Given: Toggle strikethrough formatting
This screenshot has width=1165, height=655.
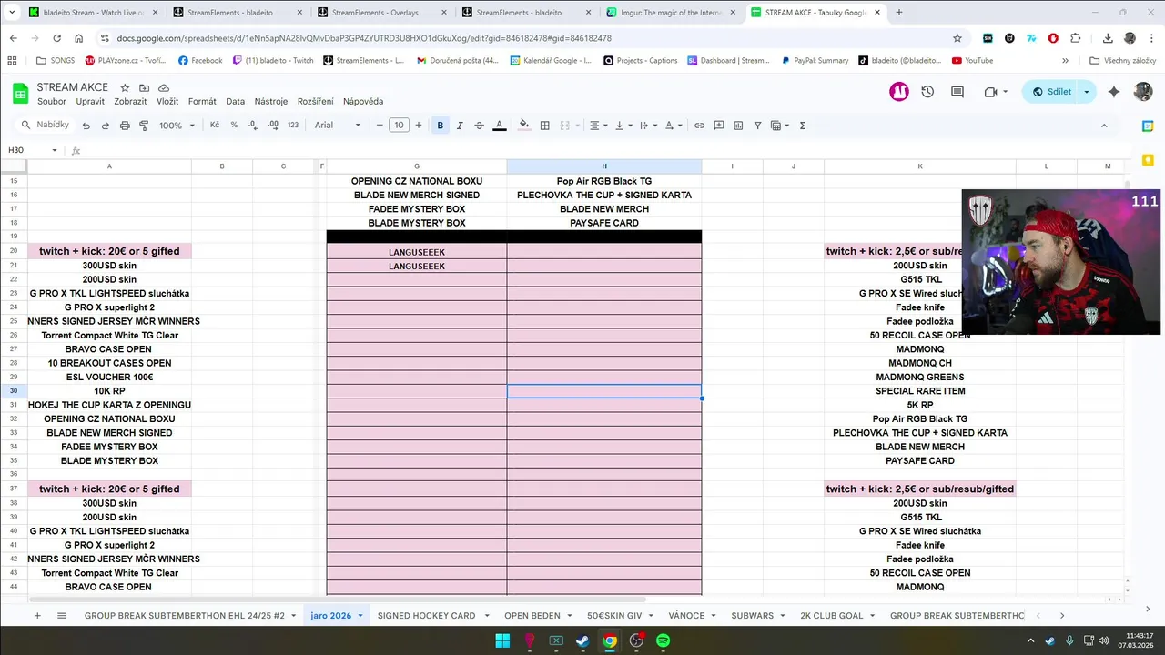Looking at the screenshot, I should pos(479,126).
